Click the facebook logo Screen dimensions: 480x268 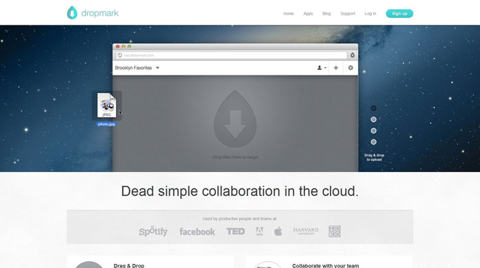pyautogui.click(x=197, y=232)
